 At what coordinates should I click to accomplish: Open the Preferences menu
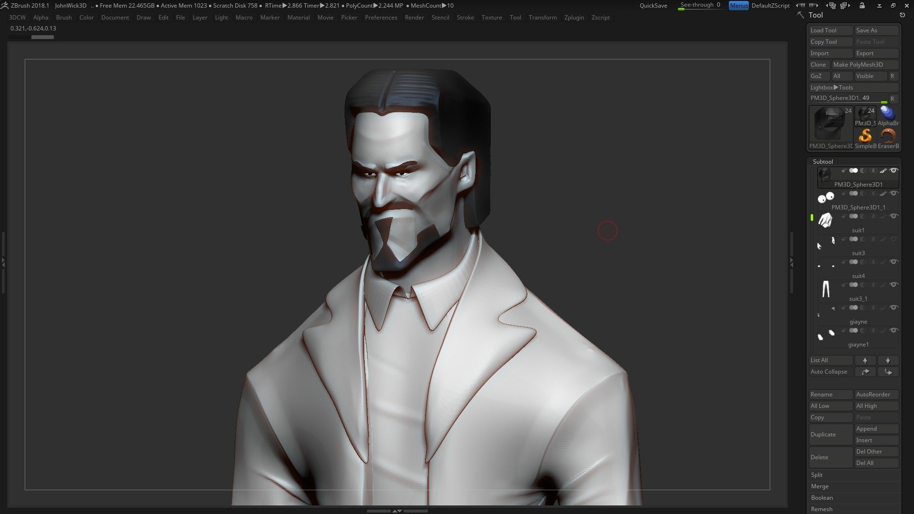click(x=381, y=18)
